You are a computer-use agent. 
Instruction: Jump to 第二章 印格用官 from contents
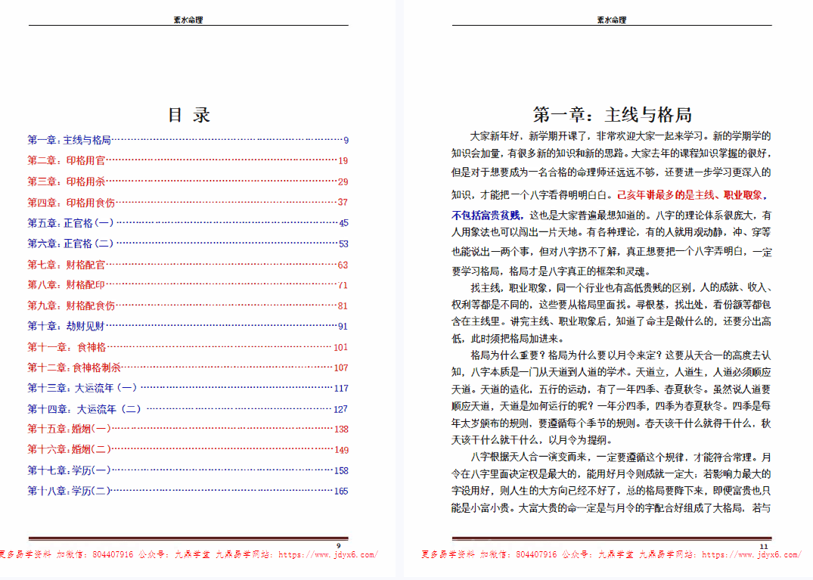(x=67, y=160)
